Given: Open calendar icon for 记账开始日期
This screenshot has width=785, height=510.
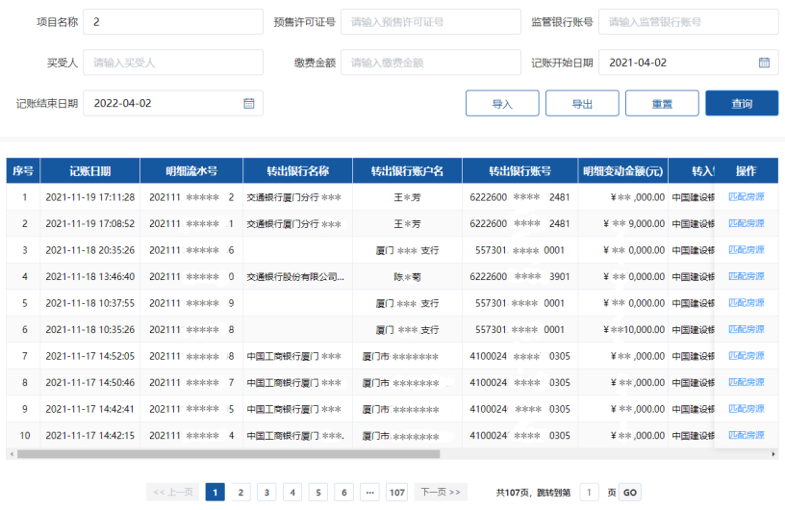Looking at the screenshot, I should tap(764, 63).
